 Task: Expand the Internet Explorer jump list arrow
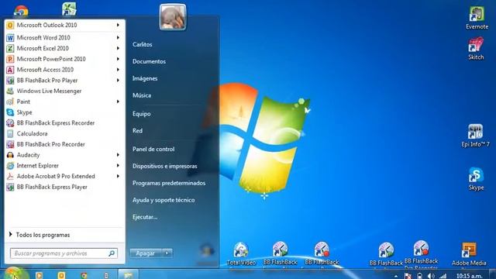point(118,165)
